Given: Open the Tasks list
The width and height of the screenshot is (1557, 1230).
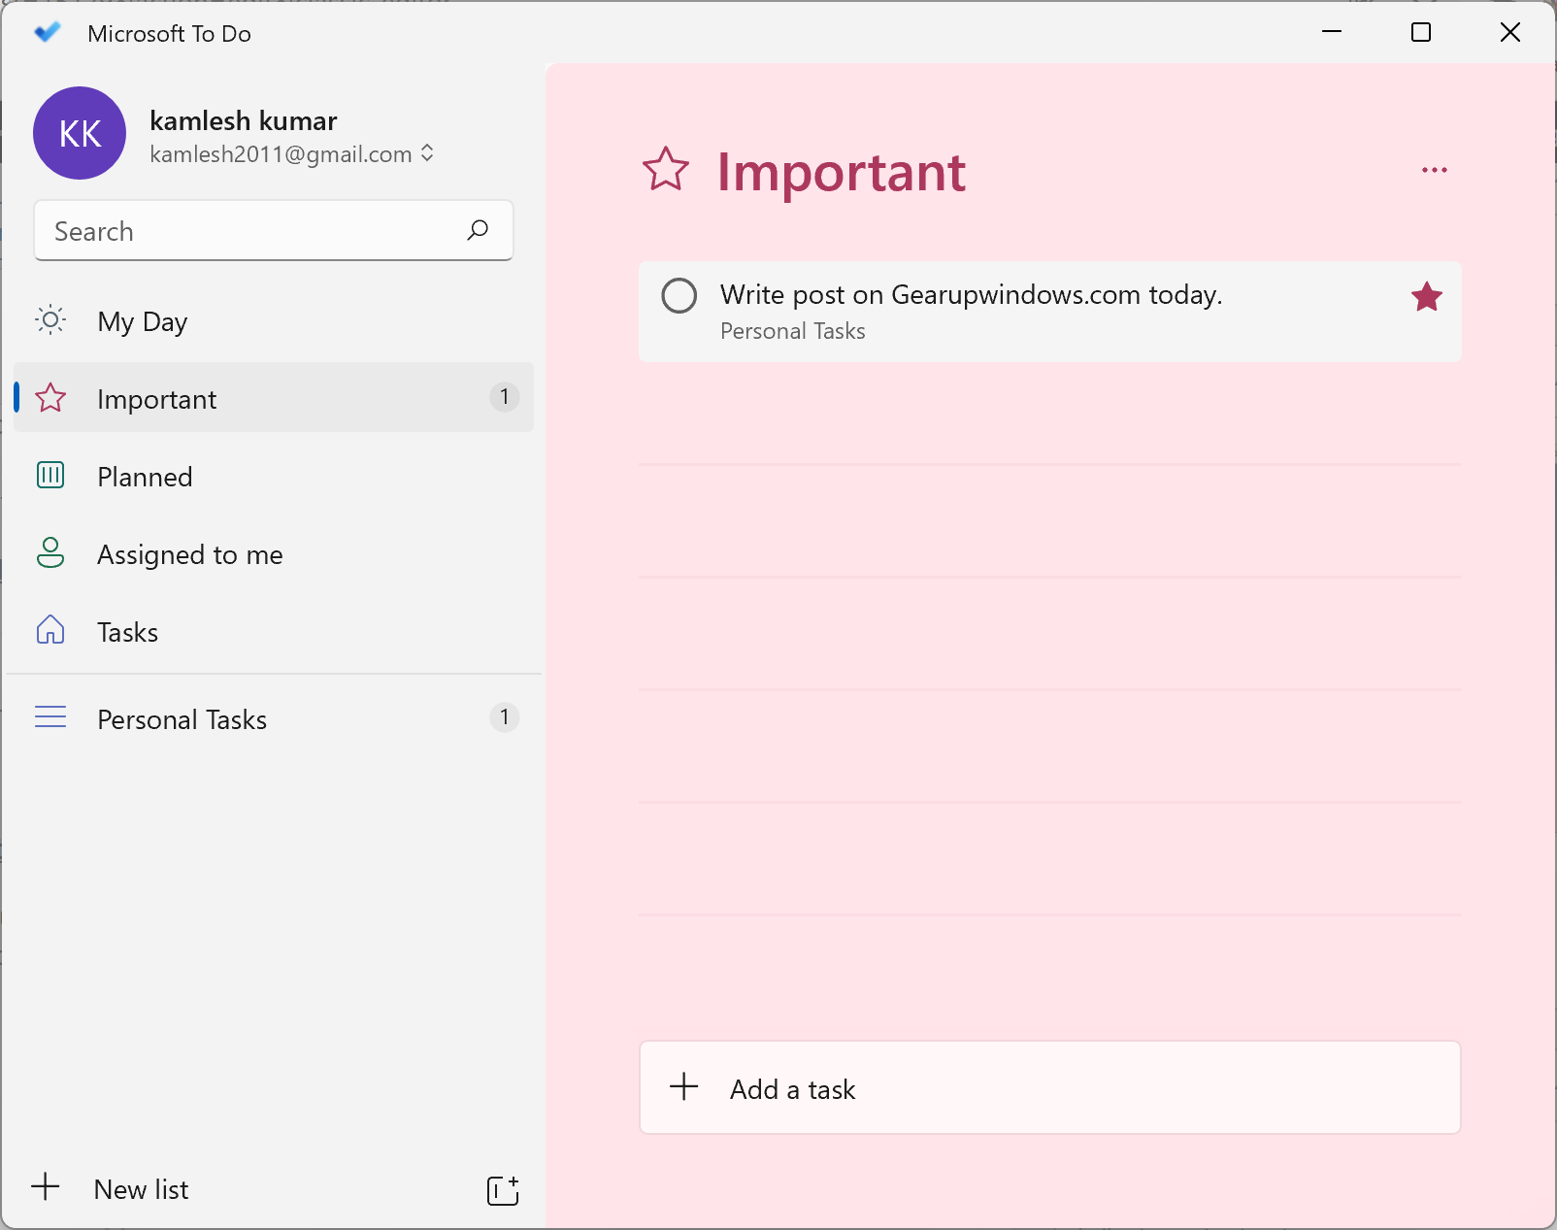Looking at the screenshot, I should (x=274, y=631).
